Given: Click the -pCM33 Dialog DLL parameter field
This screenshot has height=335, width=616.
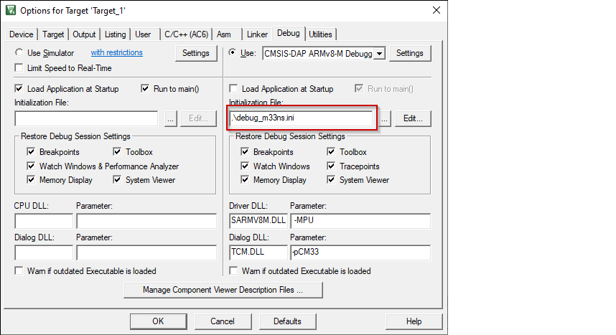Looking at the screenshot, I should [x=359, y=253].
